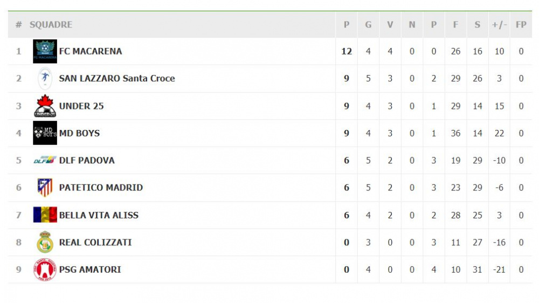Click the G games-played column header
Image resolution: width=539 pixels, height=303 pixels.
pos(368,25)
